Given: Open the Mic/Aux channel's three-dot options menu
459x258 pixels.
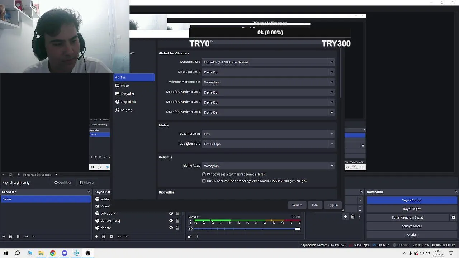Looking at the screenshot, I should (190, 222).
